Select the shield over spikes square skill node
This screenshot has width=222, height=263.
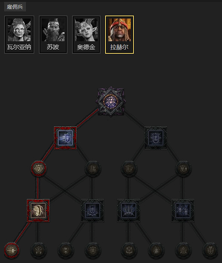[x=93, y=210]
